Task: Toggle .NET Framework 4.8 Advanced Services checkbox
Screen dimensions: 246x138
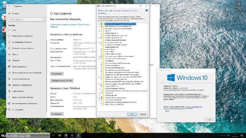Action: click(x=101, y=27)
